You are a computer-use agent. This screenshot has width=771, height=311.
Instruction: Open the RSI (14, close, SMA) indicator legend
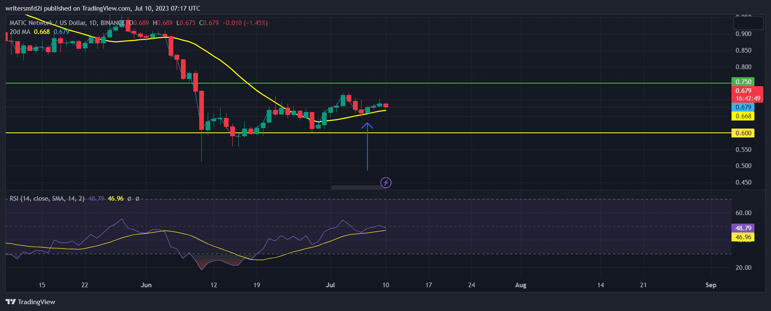(x=47, y=199)
